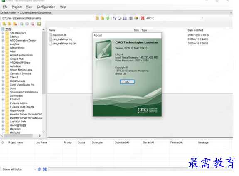Screen dimensions: 239x176
Task: Select the MapleSim folder
Action: 15,129
